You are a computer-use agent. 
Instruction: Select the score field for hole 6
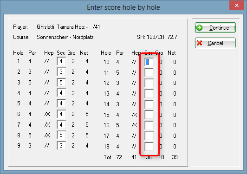click(61, 114)
